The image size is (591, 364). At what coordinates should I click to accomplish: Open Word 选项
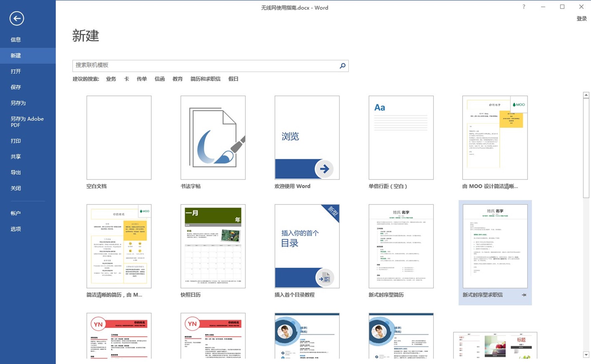pyautogui.click(x=28, y=229)
